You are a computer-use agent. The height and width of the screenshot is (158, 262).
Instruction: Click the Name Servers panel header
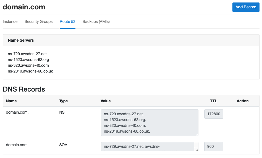pyautogui.click(x=131, y=40)
